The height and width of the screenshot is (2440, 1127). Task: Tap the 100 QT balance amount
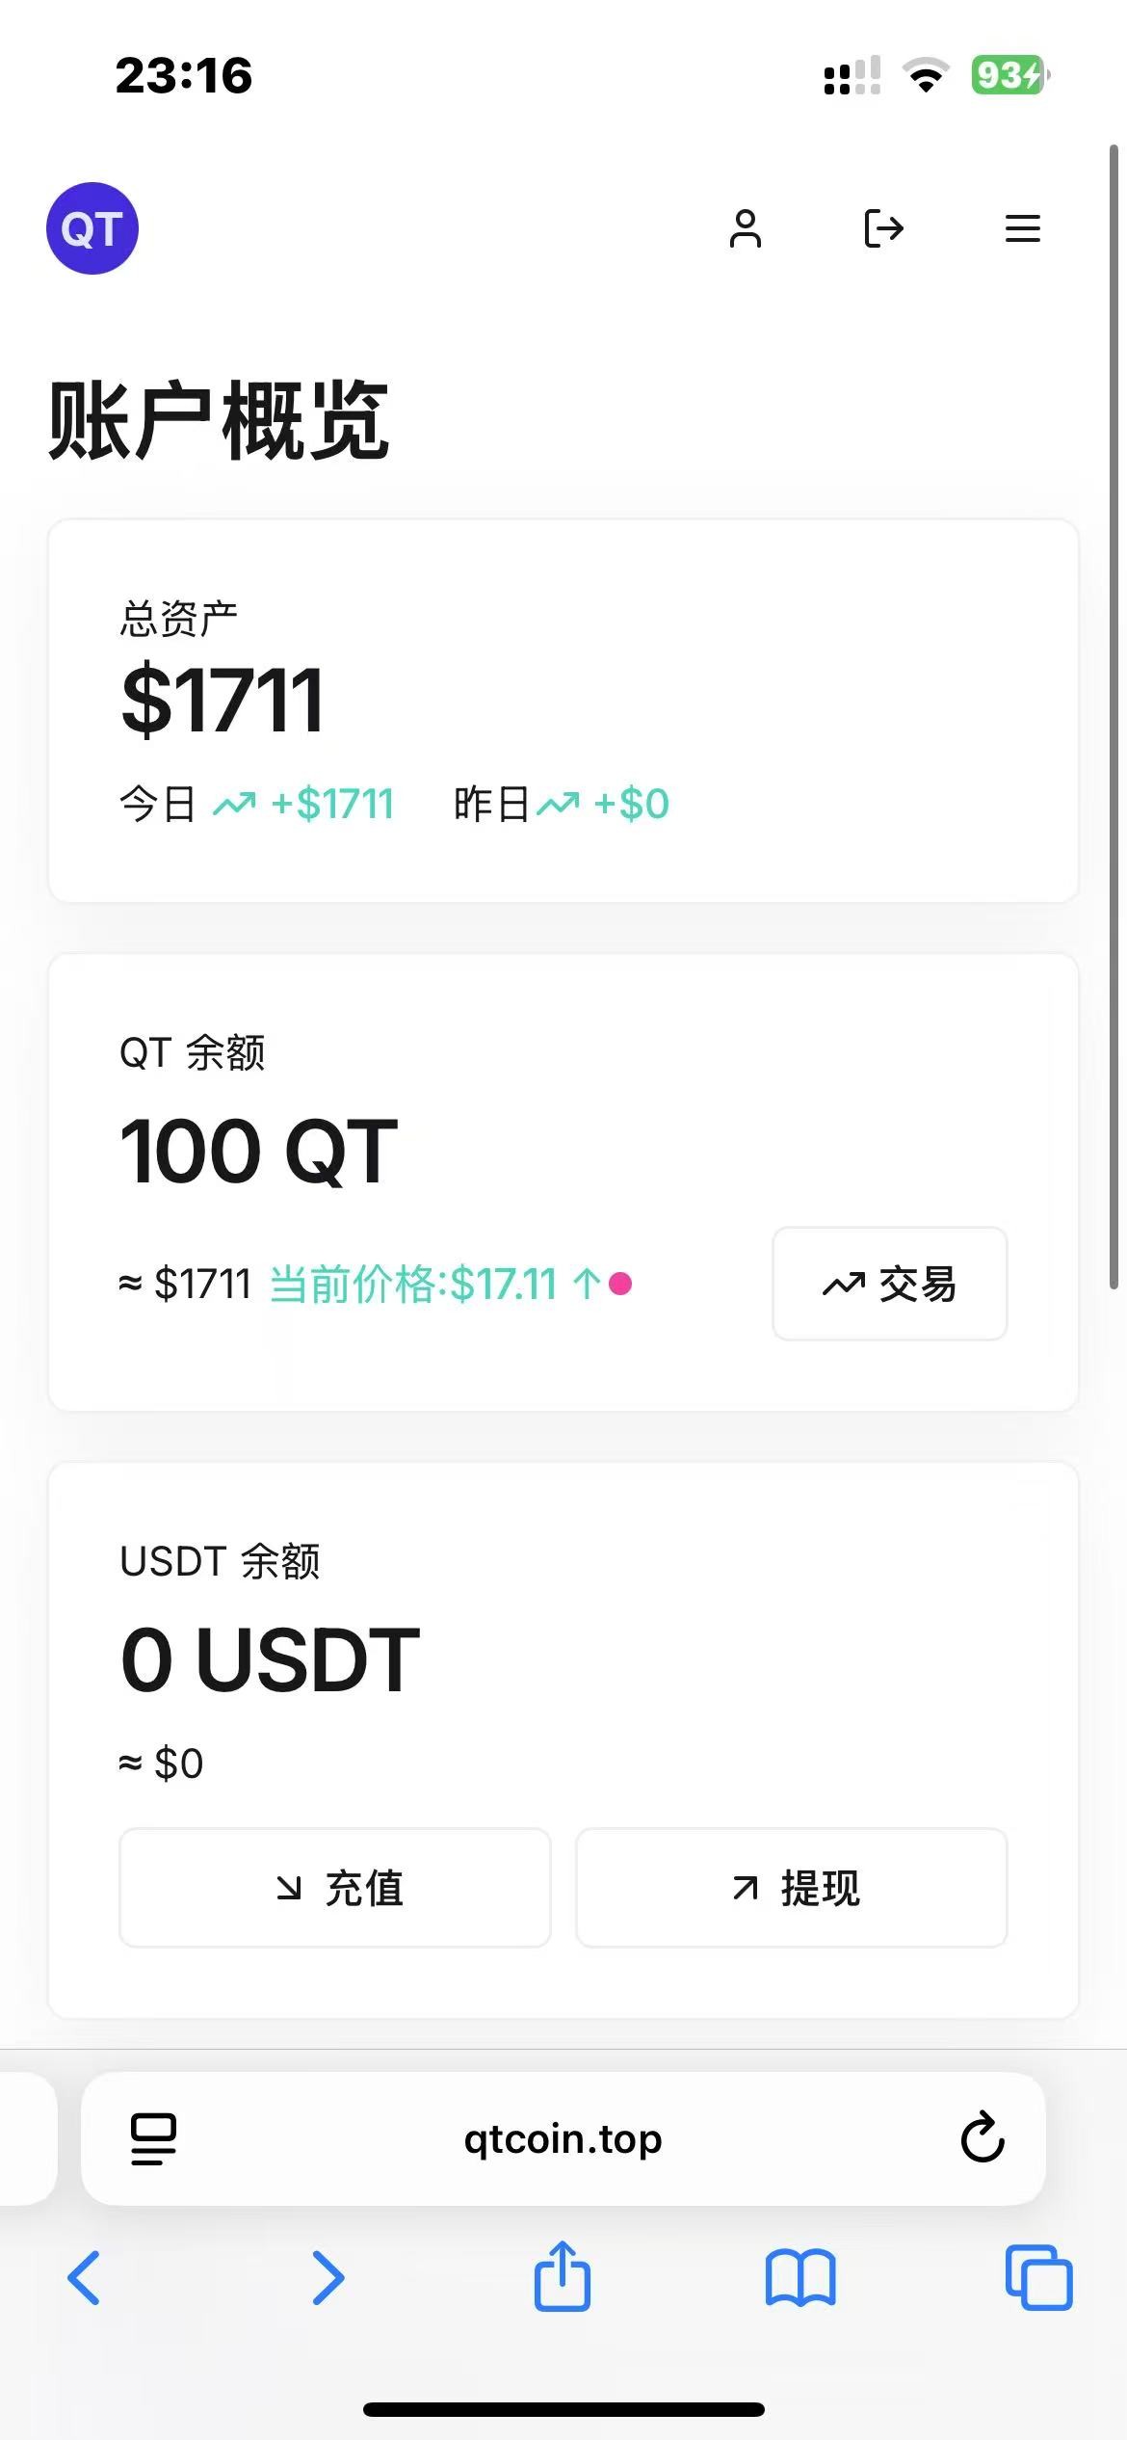point(258,1151)
